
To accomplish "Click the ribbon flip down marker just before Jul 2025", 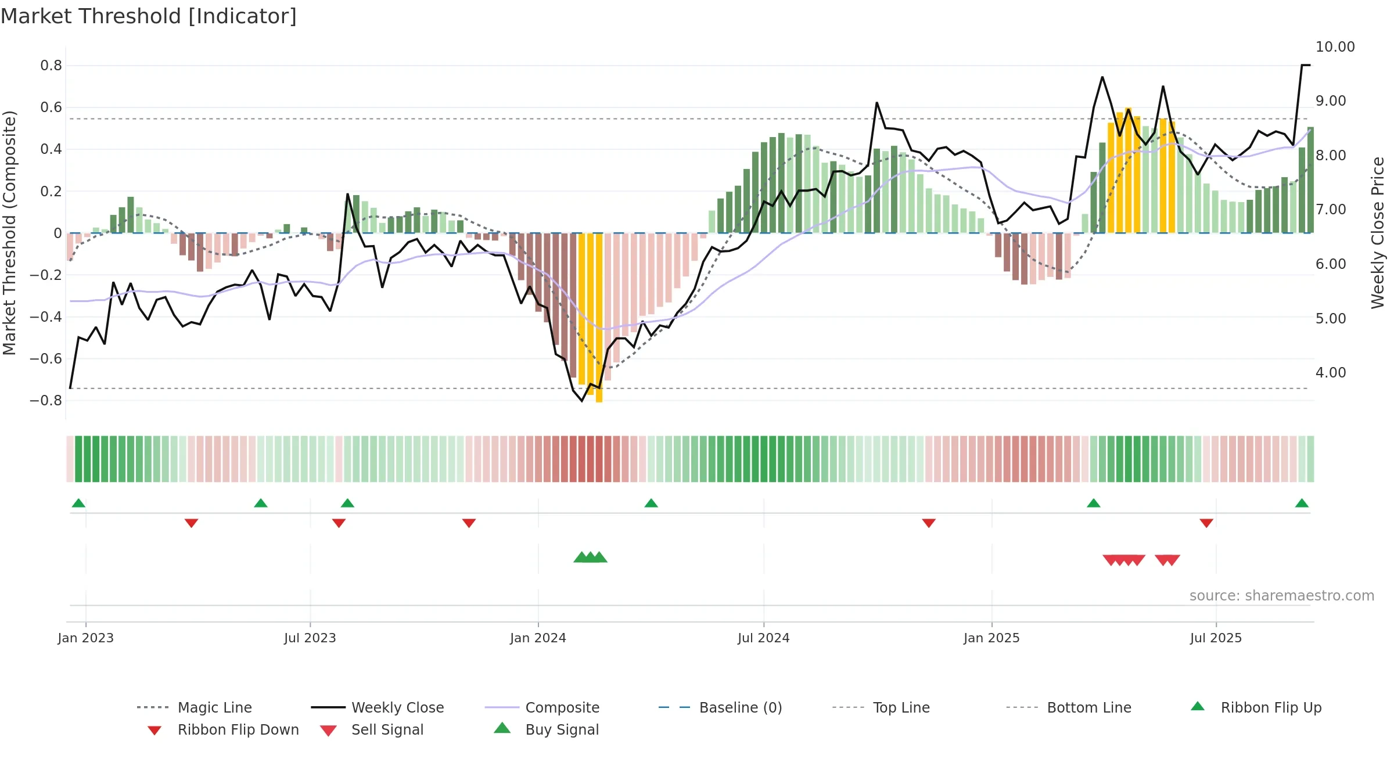I will click(1206, 523).
